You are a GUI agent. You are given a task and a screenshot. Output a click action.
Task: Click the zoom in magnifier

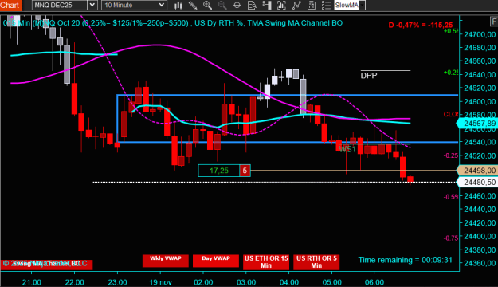207,5
